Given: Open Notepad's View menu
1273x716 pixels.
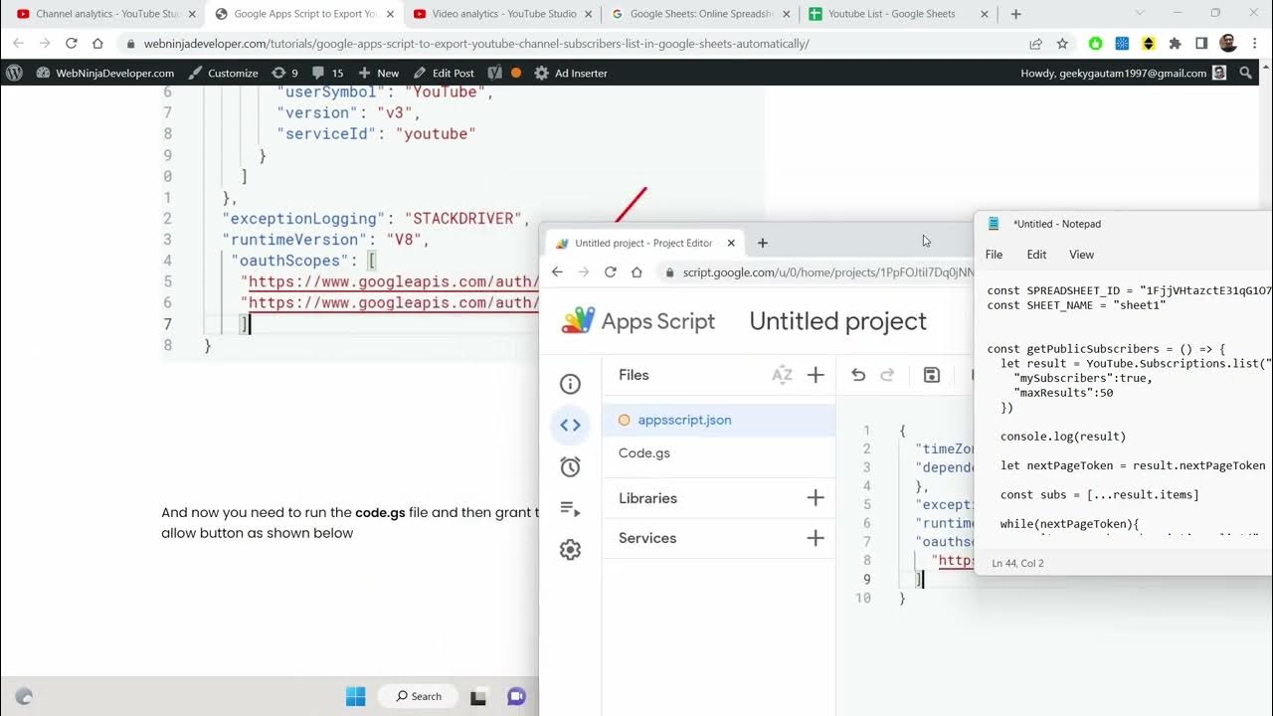Looking at the screenshot, I should pos(1081,255).
